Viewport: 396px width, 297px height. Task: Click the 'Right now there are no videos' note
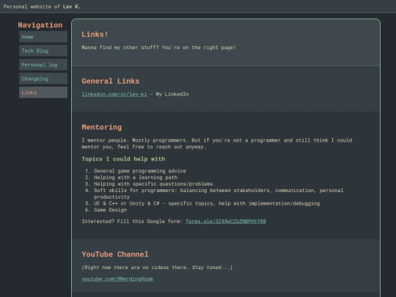pos(157,268)
